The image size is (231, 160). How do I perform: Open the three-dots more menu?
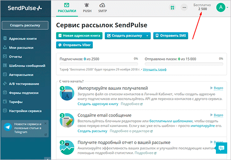coord(184,8)
